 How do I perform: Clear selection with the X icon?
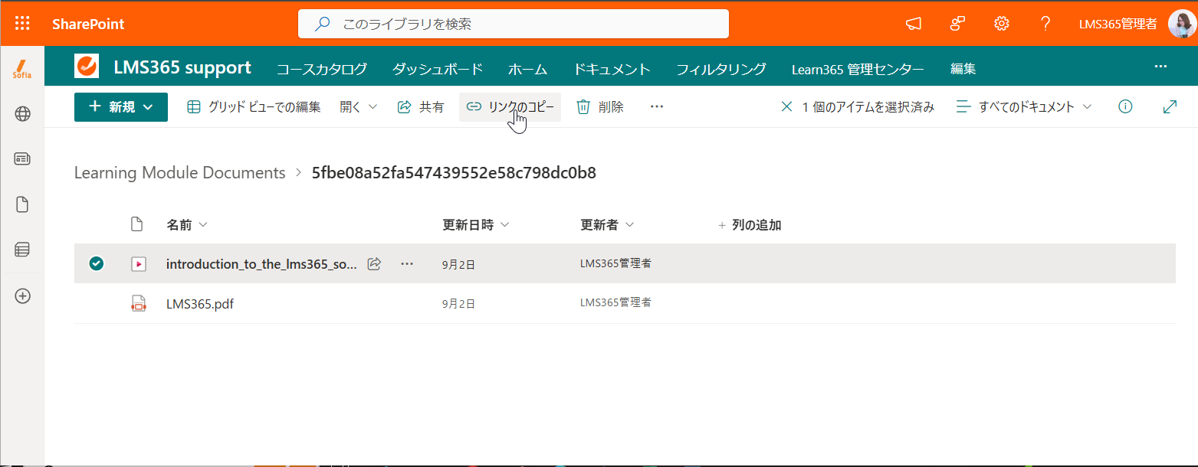pos(786,107)
